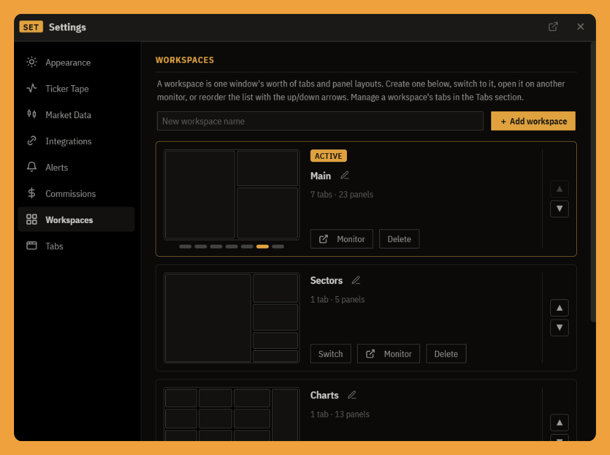This screenshot has width=610, height=455.
Task: Rename the Main workspace with pencil icon
Action: [x=344, y=175]
